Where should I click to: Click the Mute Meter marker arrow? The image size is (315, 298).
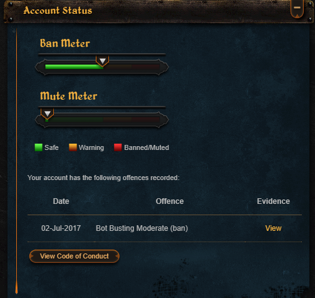coord(48,114)
